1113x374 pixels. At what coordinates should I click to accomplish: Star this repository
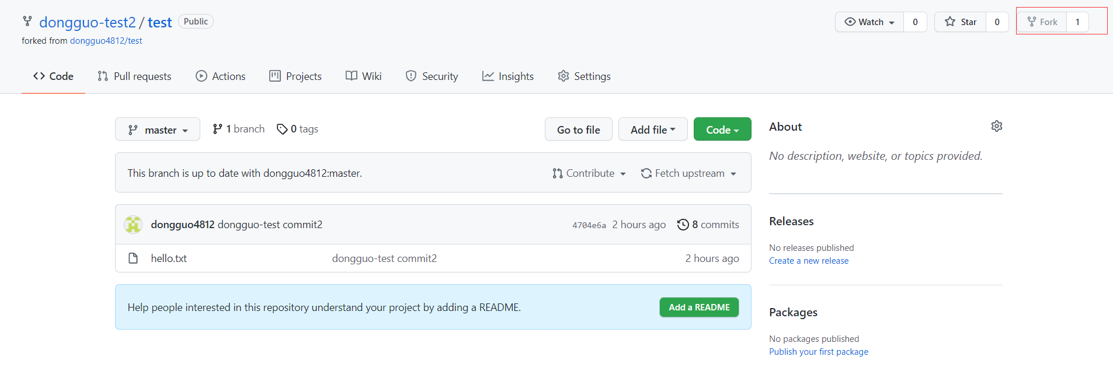pyautogui.click(x=961, y=22)
